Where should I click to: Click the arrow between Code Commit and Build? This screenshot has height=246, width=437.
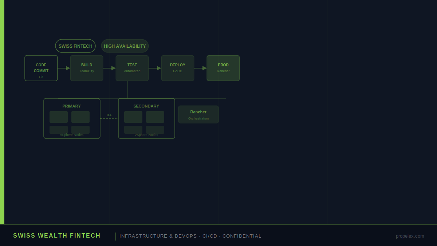[64, 68]
